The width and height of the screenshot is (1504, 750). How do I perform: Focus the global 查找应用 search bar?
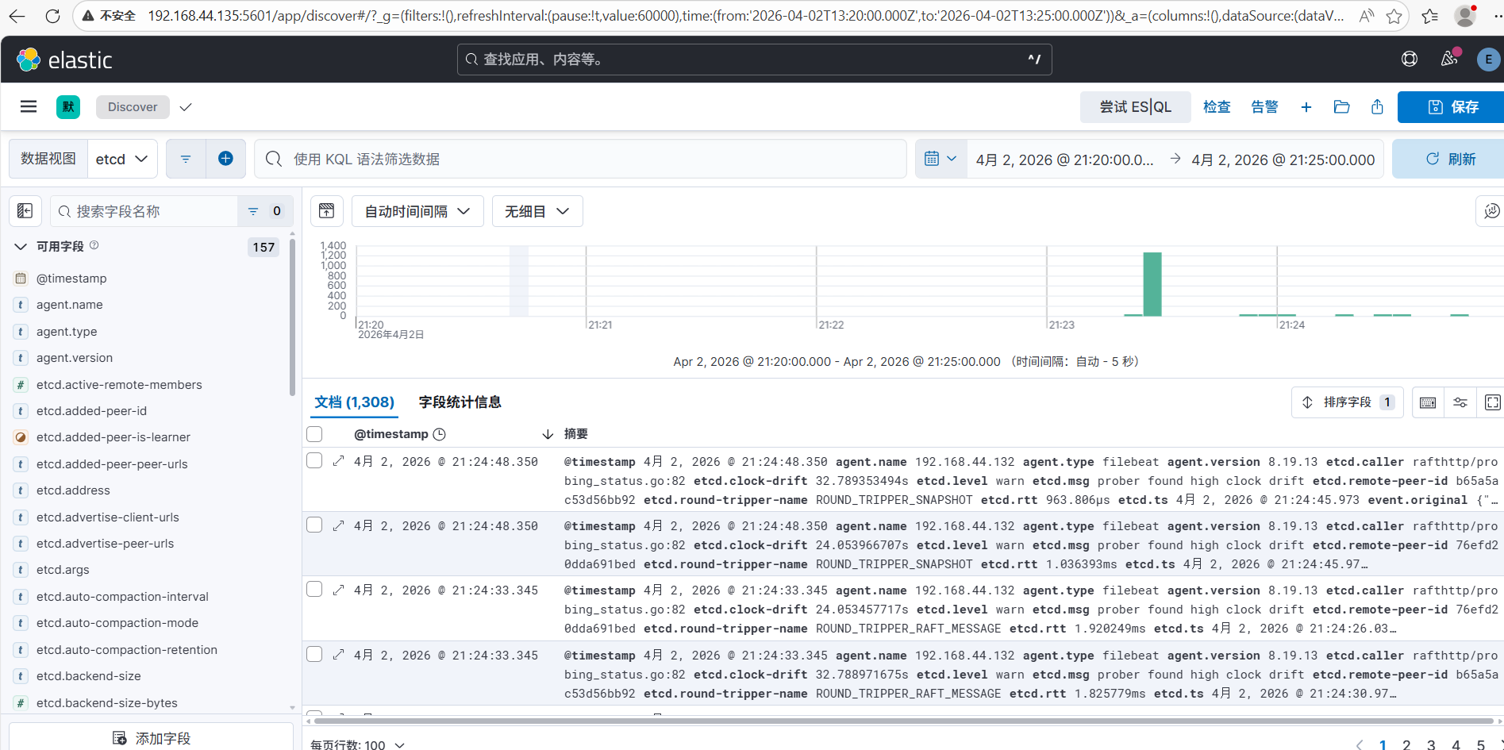pyautogui.click(x=754, y=60)
